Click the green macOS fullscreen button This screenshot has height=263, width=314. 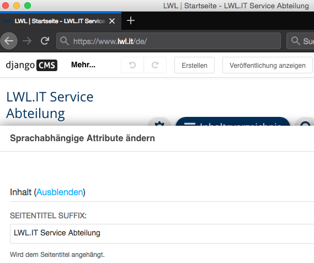[28, 6]
